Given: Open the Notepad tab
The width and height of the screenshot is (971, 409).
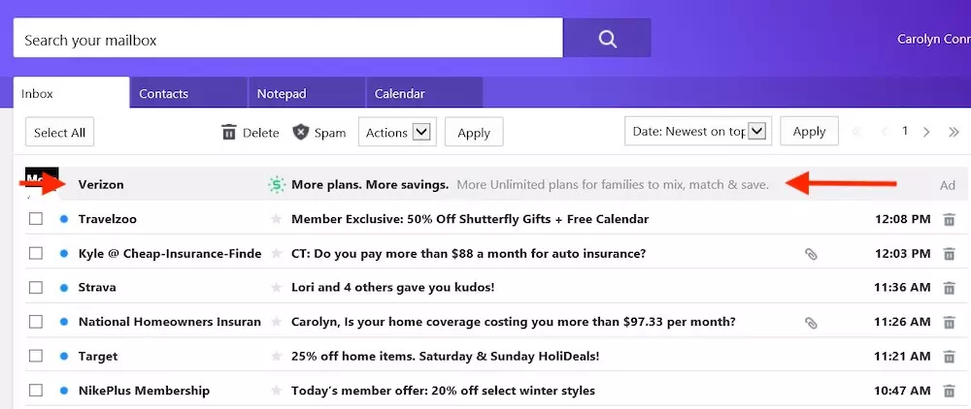Looking at the screenshot, I should pos(307,93).
